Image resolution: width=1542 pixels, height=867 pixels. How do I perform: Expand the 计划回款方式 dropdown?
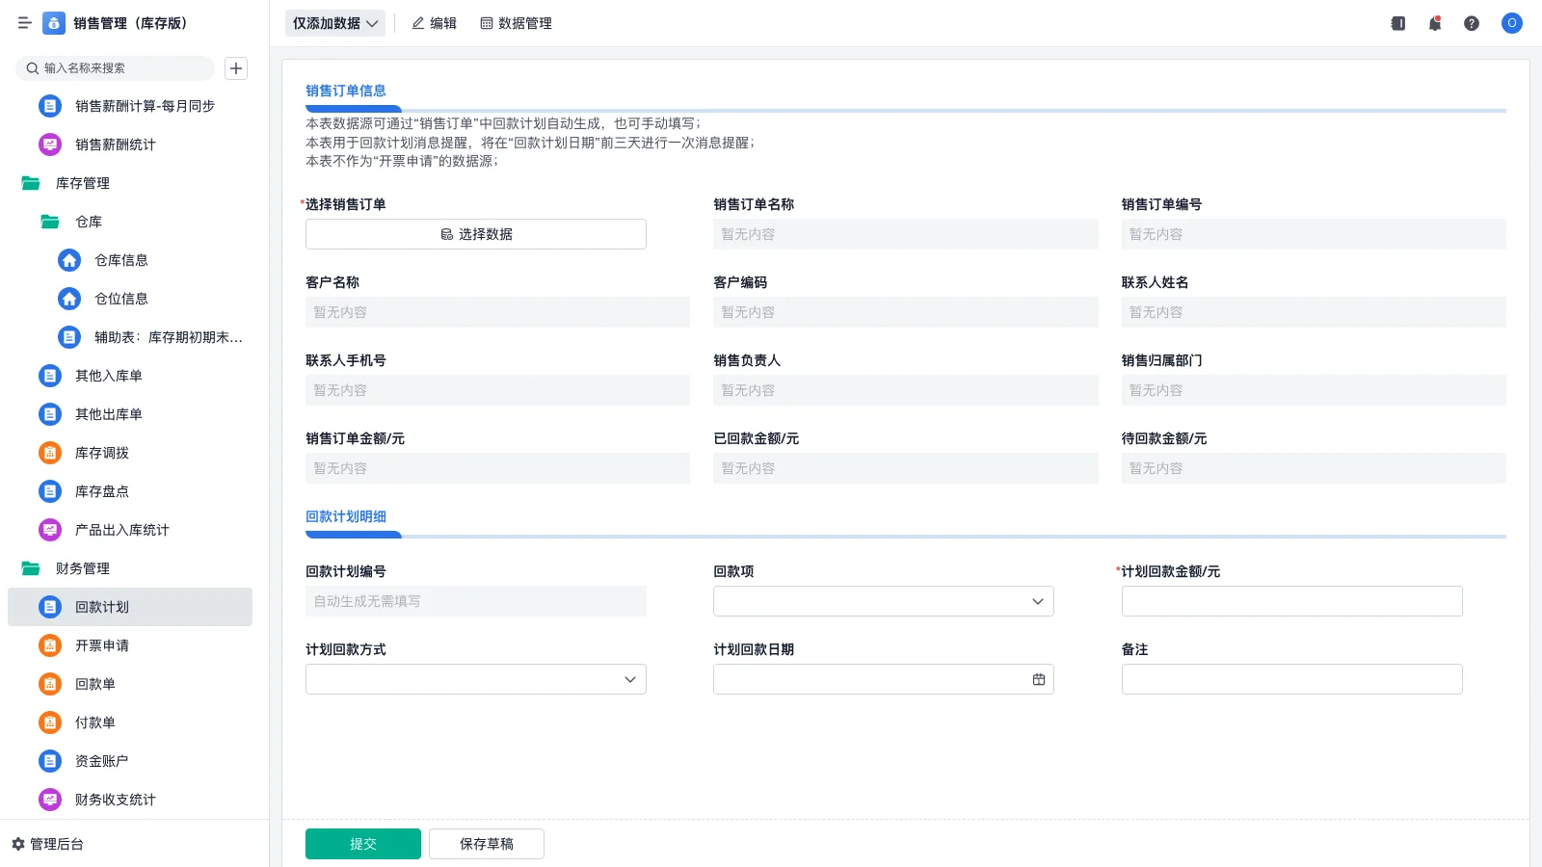[x=475, y=678]
